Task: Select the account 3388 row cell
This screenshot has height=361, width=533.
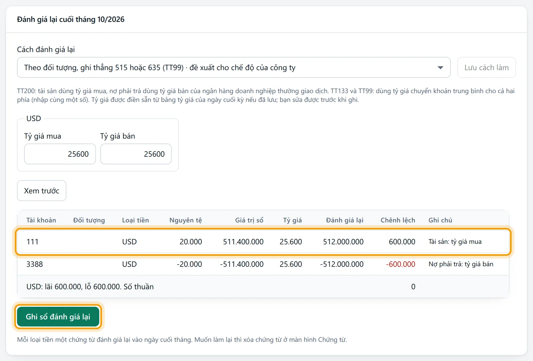Action: (35, 264)
